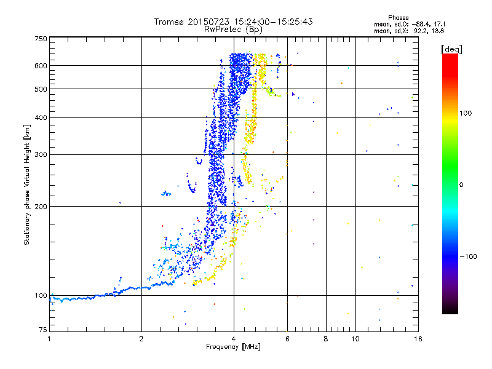Click the y-axis tick label '75'

[43, 330]
